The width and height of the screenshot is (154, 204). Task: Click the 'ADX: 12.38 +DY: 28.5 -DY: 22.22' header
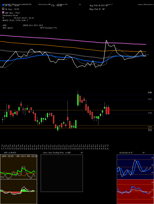pyautogui.click(x=19, y=156)
